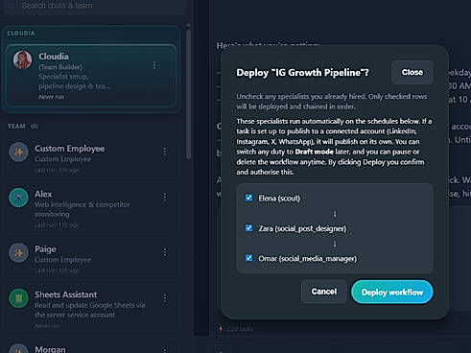Open the Paige chat row
471x353 pixels.
pos(91,259)
